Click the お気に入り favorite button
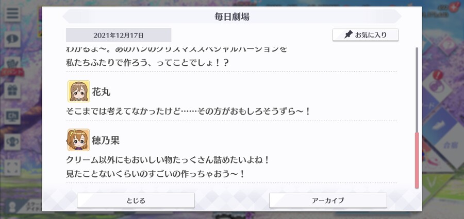Image resolution: width=464 pixels, height=219 pixels. (366, 35)
